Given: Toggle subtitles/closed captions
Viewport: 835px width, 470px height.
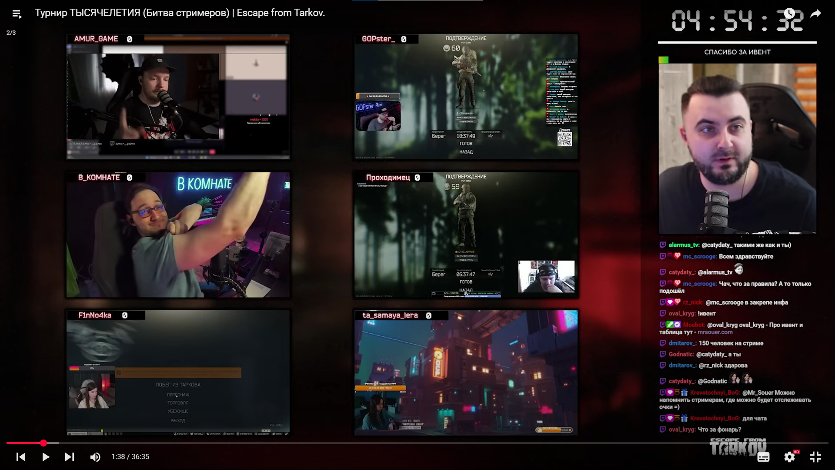Looking at the screenshot, I should point(763,457).
